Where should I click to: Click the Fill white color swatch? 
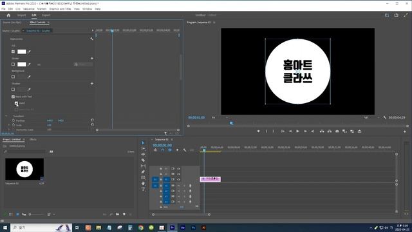(22, 52)
